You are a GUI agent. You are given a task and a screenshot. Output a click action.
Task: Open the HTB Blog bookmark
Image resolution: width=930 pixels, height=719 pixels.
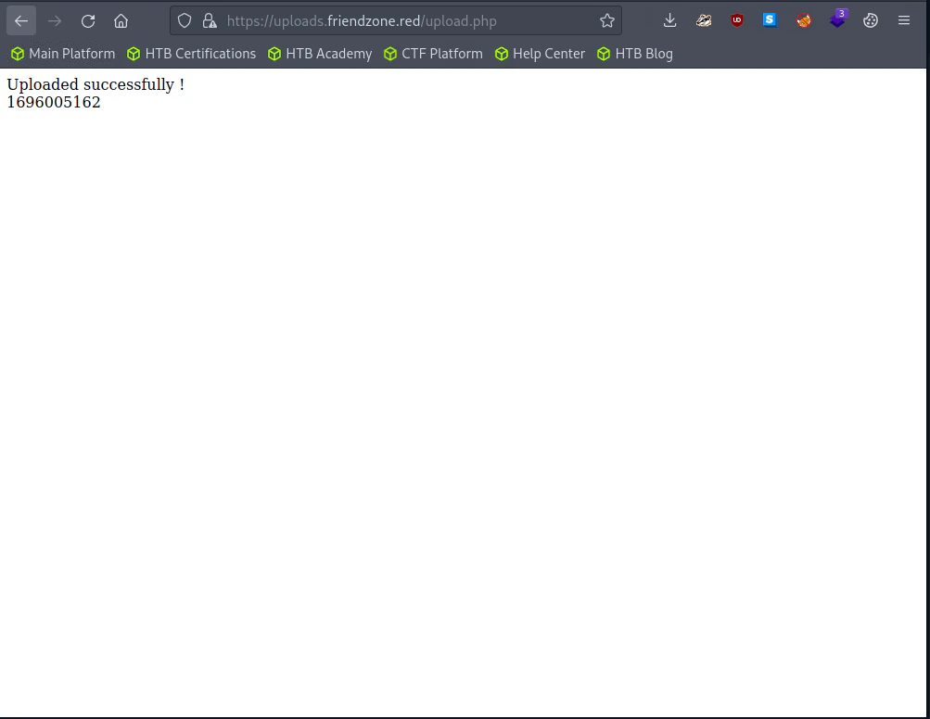coord(634,54)
